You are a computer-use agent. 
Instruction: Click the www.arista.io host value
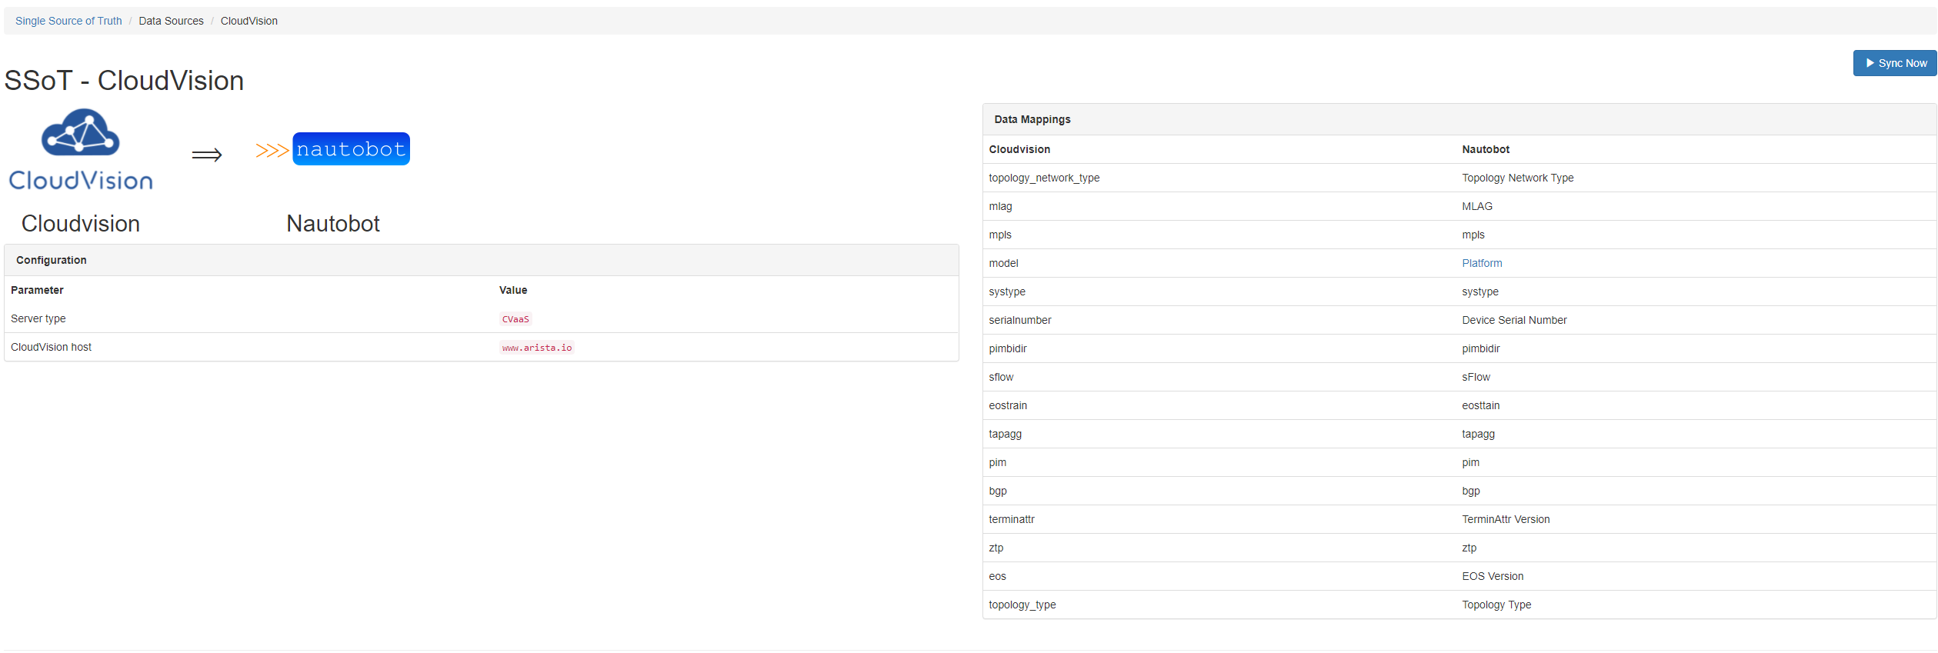pos(536,348)
